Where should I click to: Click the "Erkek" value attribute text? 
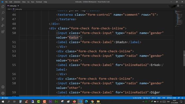click(x=74, y=60)
